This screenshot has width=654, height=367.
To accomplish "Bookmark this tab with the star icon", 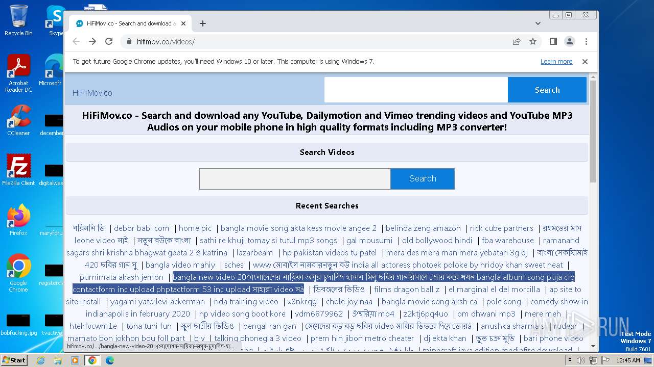I will click(533, 42).
